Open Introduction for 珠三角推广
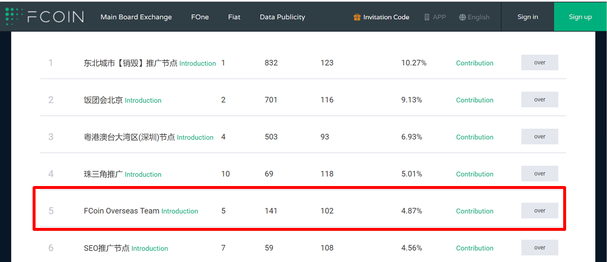Viewport: 607px width, 262px height. 143,174
